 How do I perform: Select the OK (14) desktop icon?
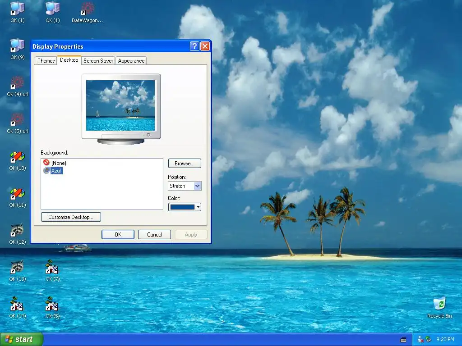click(x=18, y=308)
